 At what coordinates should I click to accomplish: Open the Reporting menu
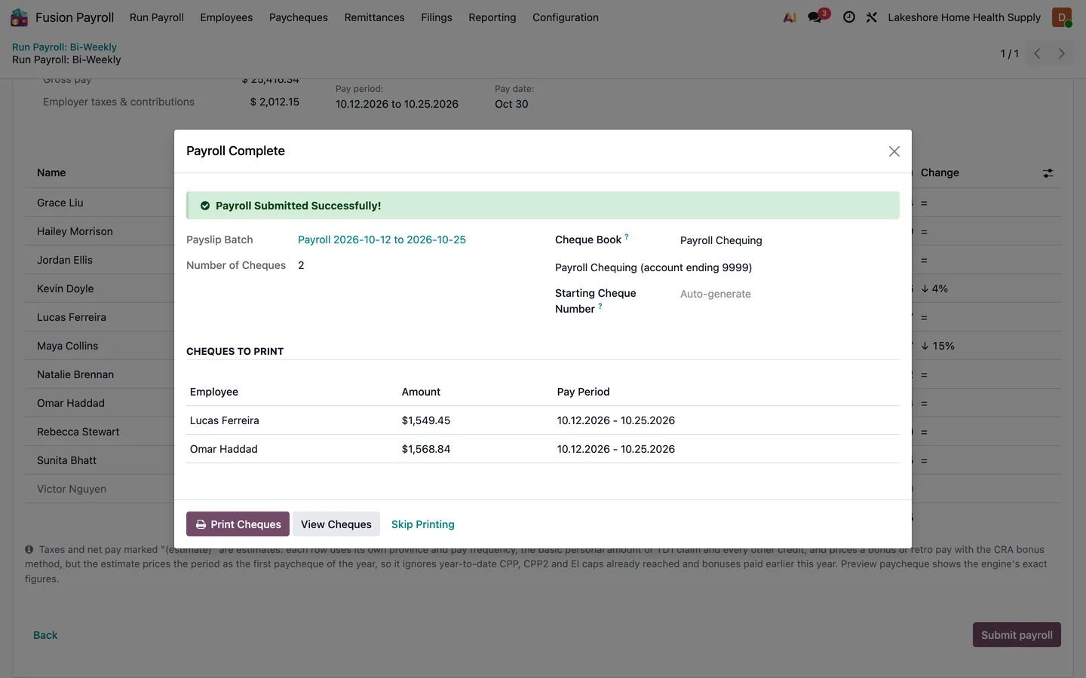pos(492,17)
